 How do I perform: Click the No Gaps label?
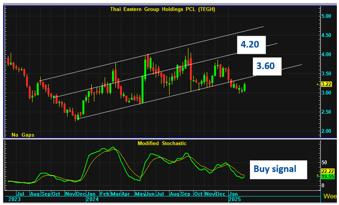[23, 135]
